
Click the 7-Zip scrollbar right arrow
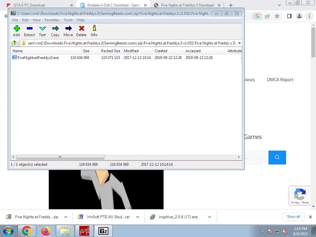[x=239, y=157]
